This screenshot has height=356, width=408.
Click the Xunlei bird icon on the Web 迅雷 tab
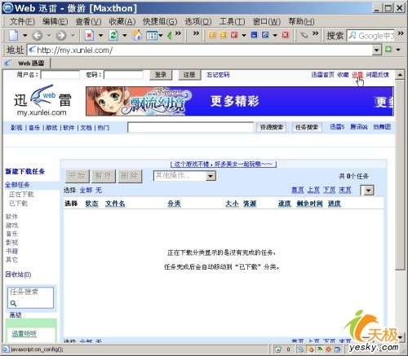click(x=8, y=64)
